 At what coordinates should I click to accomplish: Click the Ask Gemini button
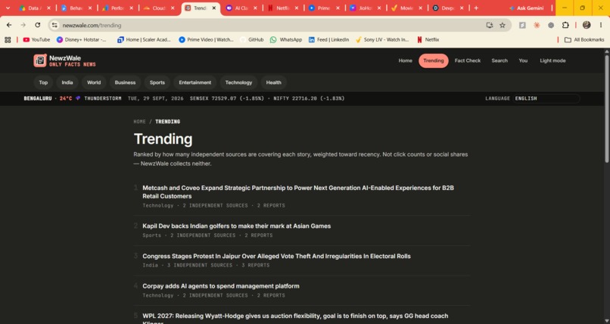click(526, 8)
